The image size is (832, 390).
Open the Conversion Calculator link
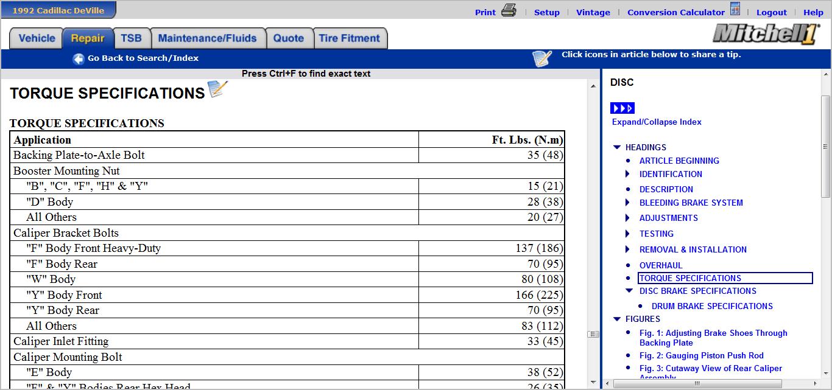[676, 12]
